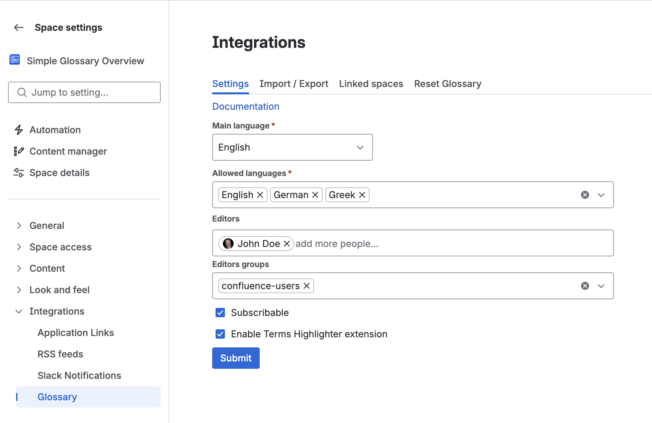Viewport: 652px width, 423px height.
Task: Remove the Greek language tag
Action: coord(362,195)
